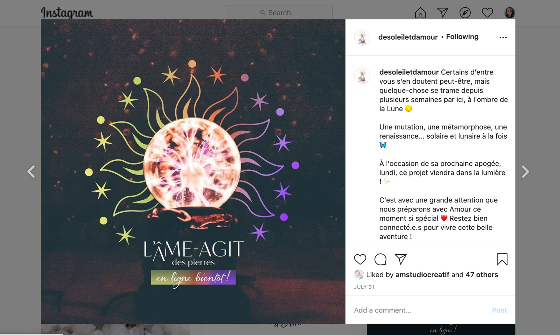The height and width of the screenshot is (335, 560).
Task: Go to previous post with left arrow
Action: (31, 172)
